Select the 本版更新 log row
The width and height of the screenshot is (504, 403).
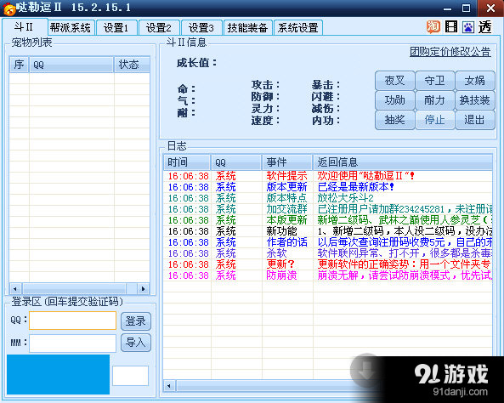point(328,220)
